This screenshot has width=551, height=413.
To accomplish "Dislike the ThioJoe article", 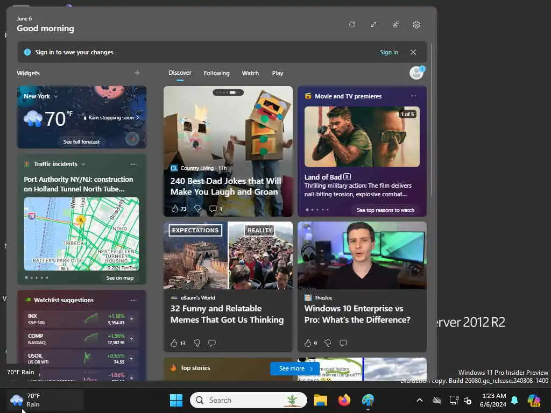I will [328, 343].
